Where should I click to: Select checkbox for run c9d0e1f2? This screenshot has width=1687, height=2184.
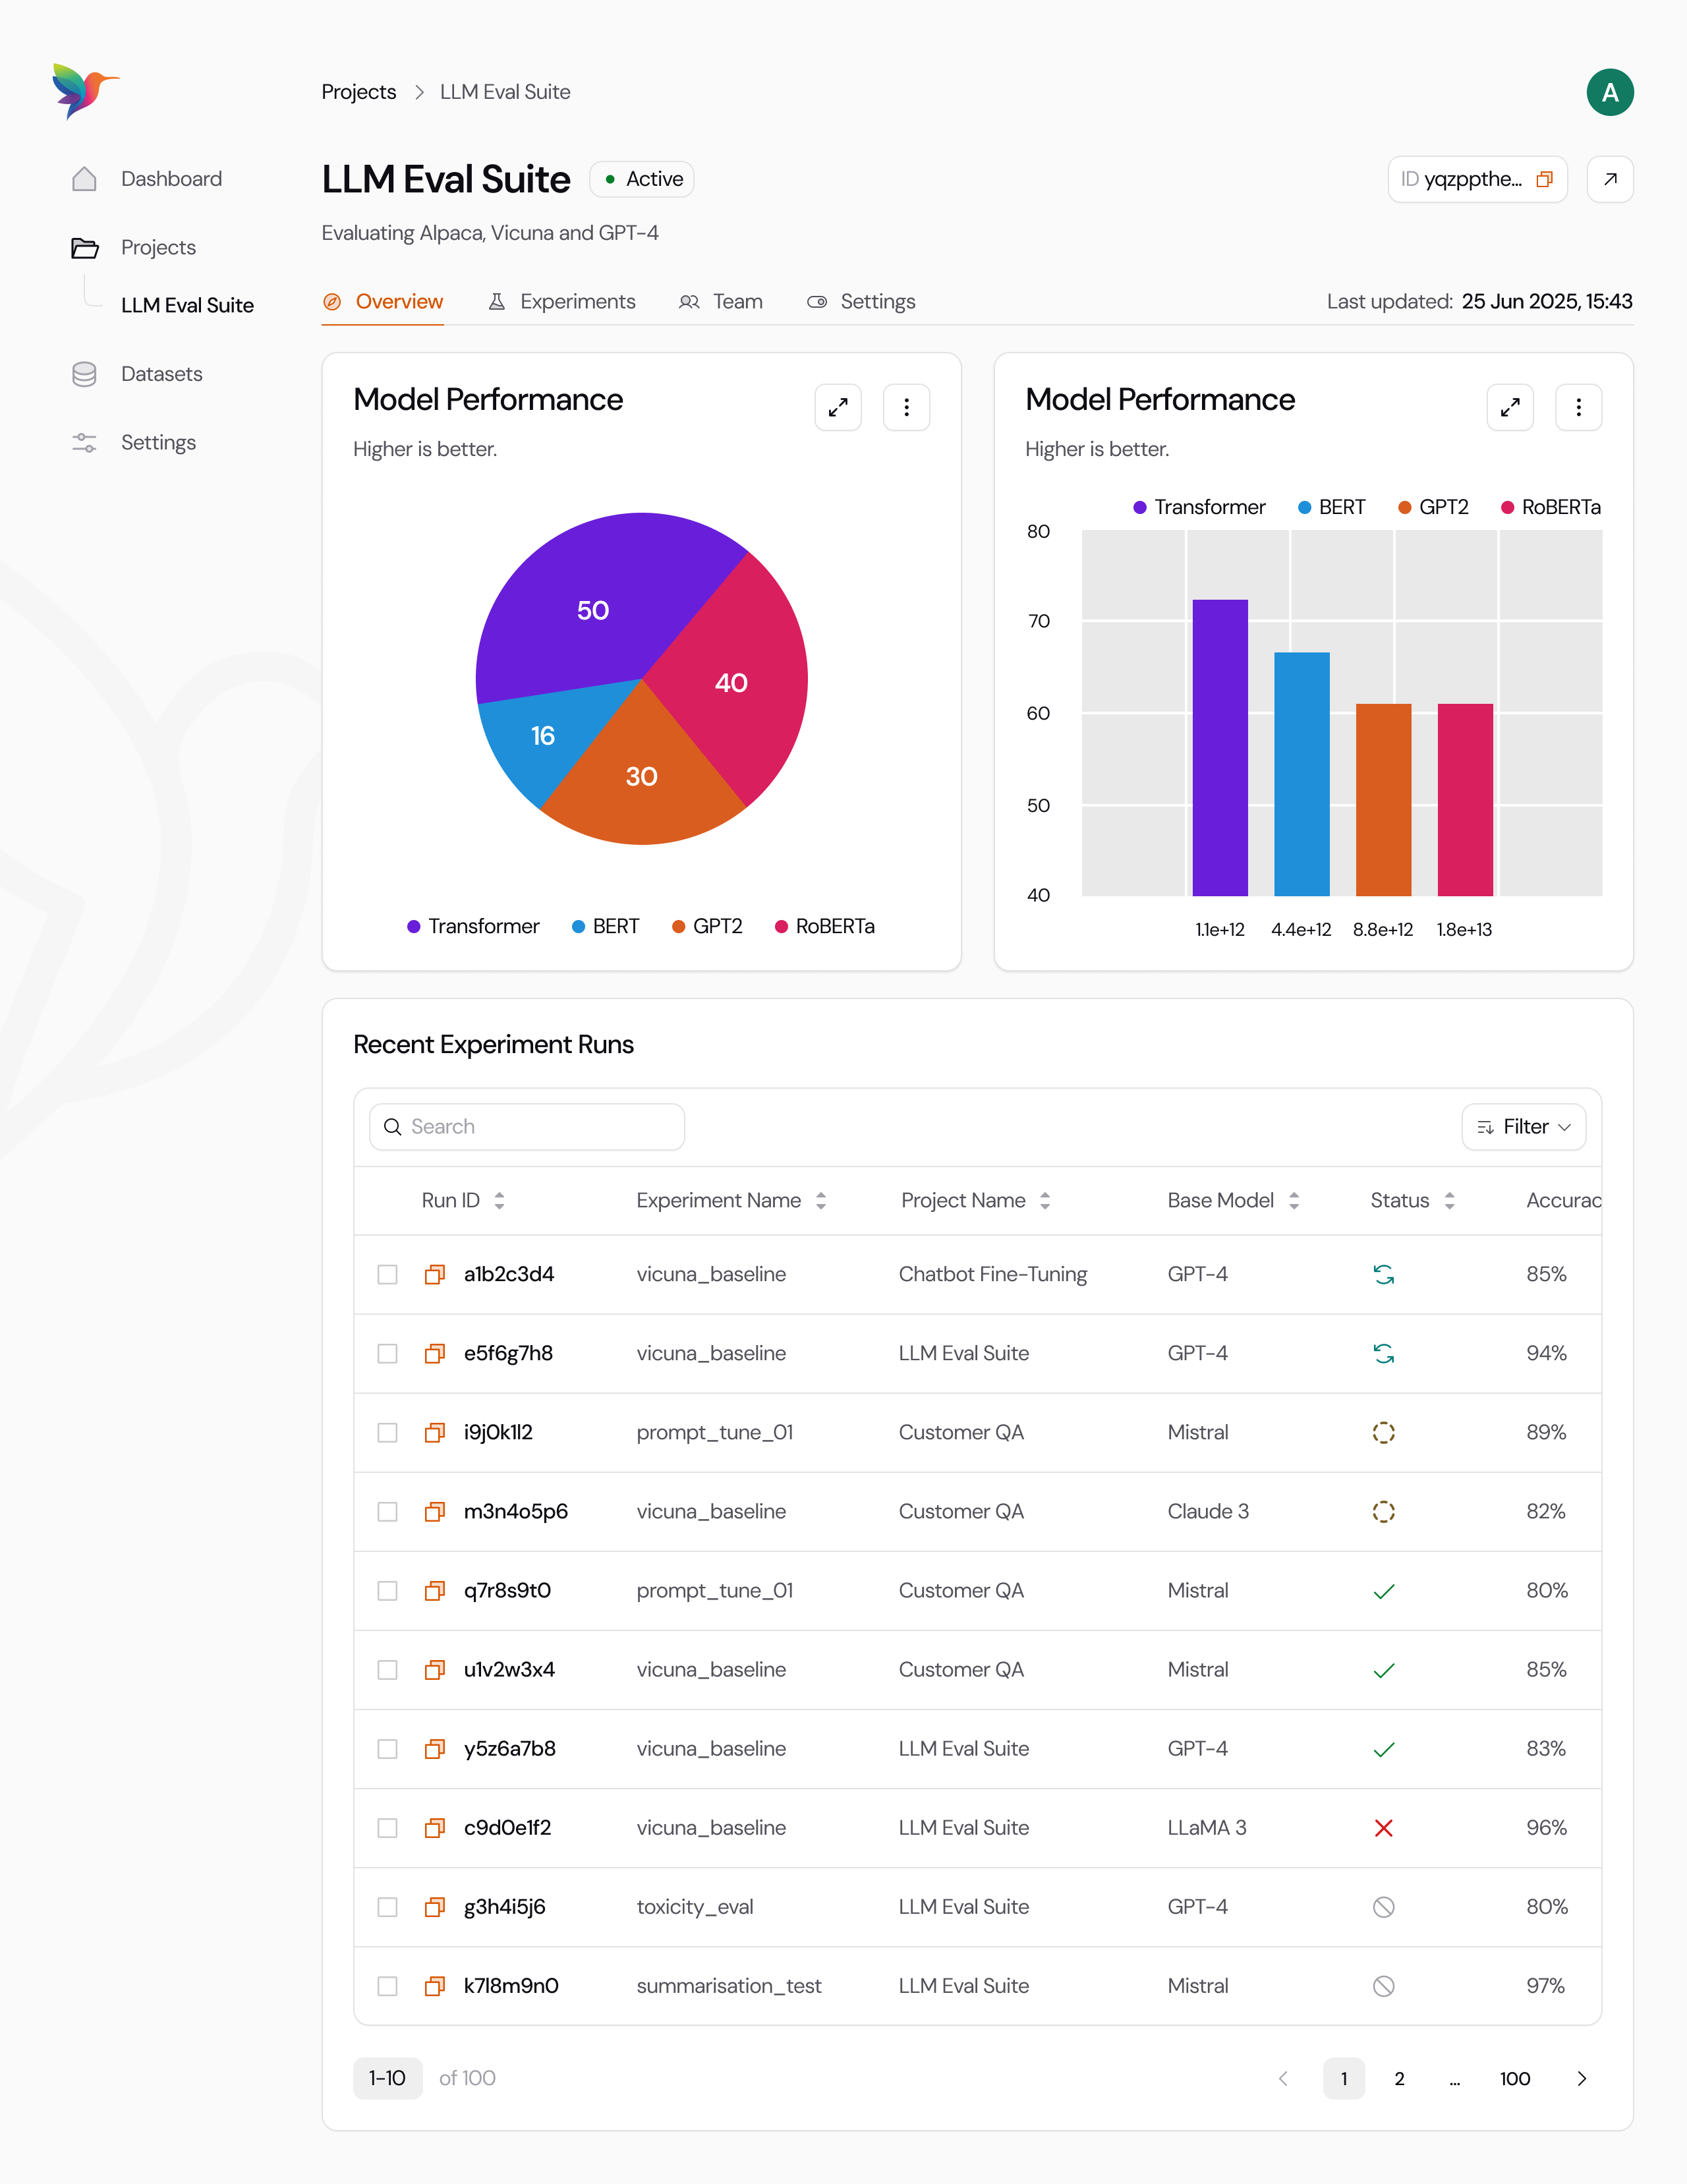click(x=387, y=1828)
